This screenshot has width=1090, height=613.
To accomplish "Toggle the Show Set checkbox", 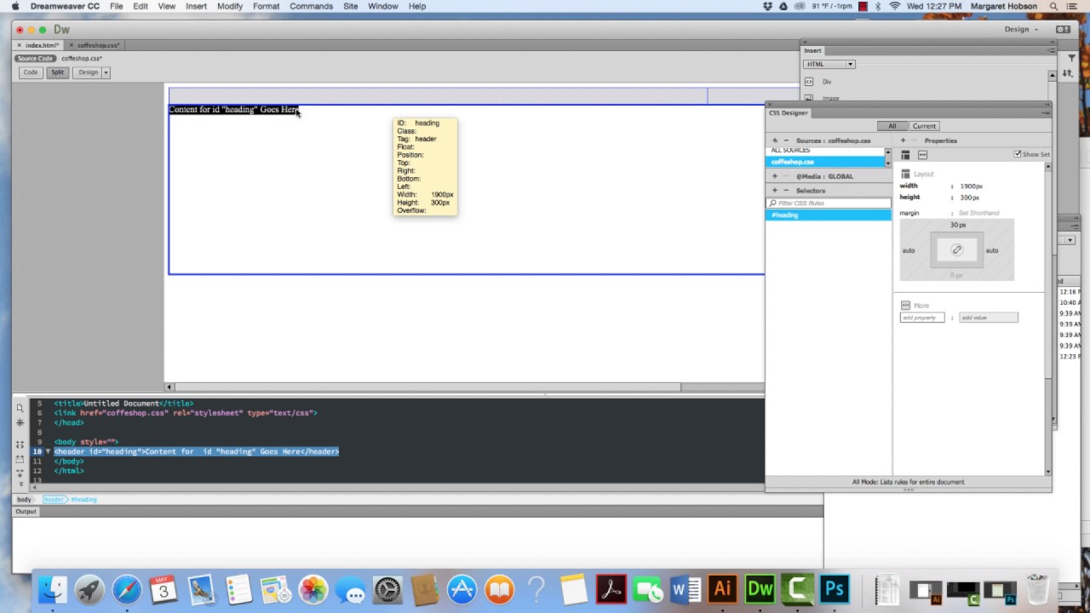I will click(1018, 154).
